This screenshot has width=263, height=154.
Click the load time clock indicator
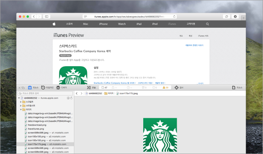pos(129,87)
